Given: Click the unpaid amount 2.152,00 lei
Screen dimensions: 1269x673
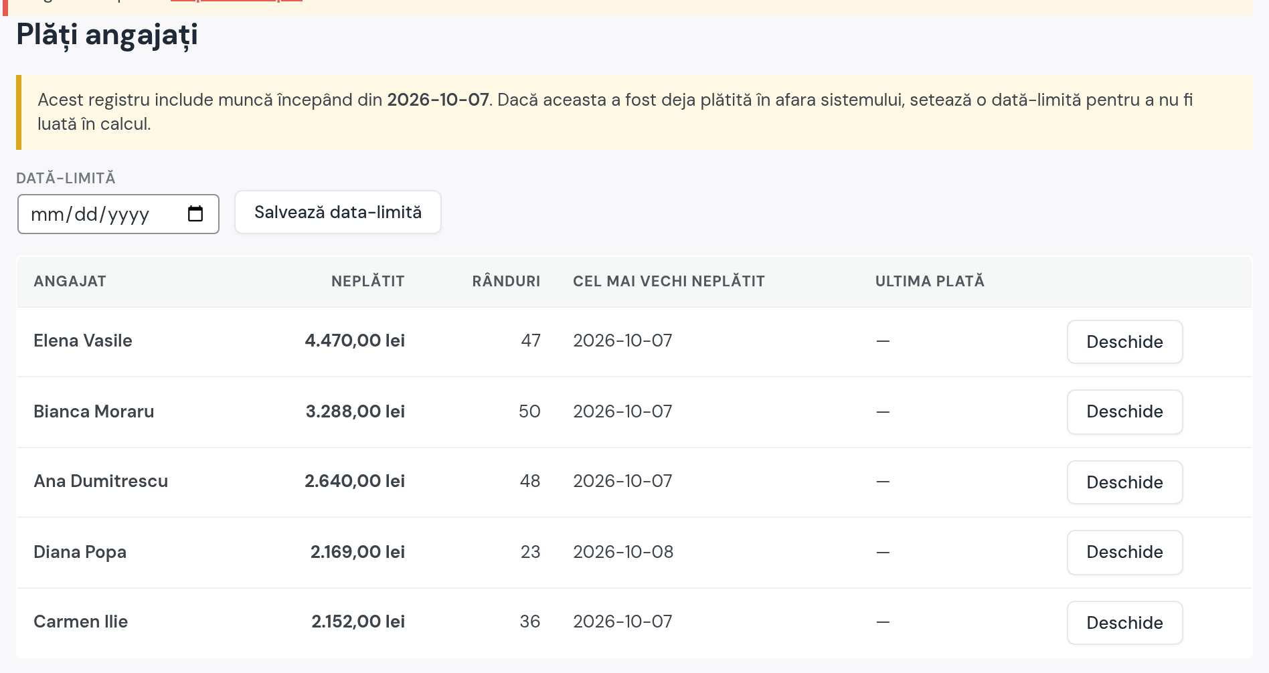Looking at the screenshot, I should [358, 621].
